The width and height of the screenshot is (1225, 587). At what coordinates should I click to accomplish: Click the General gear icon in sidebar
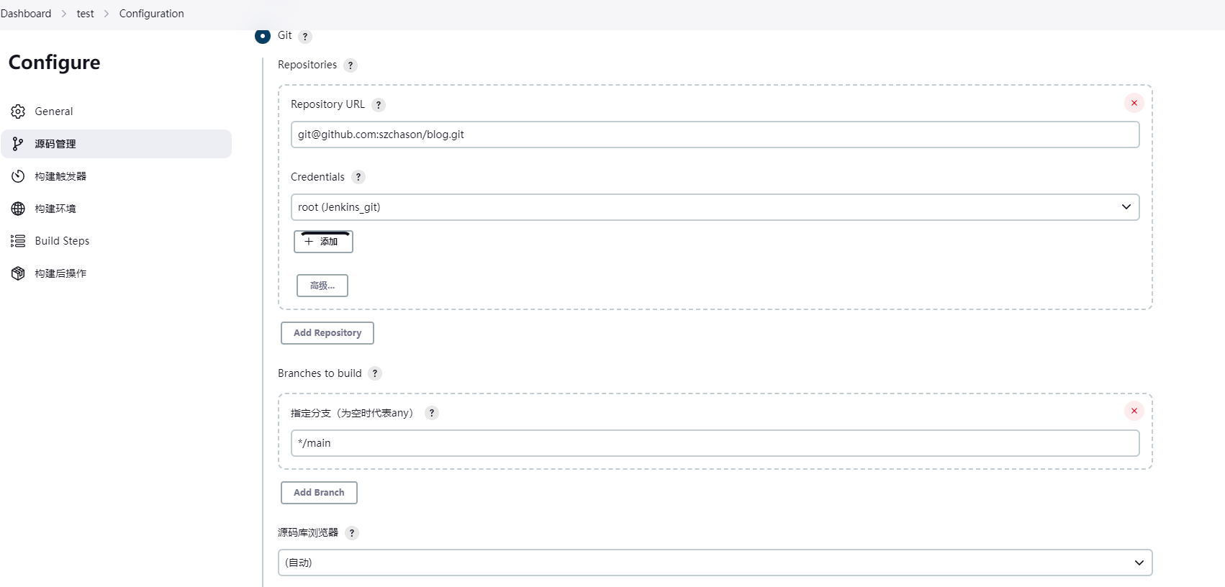tap(18, 112)
